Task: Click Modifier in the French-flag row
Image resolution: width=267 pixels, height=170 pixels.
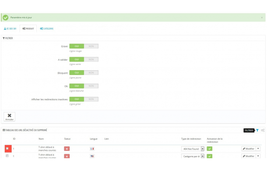Action: (x=249, y=149)
